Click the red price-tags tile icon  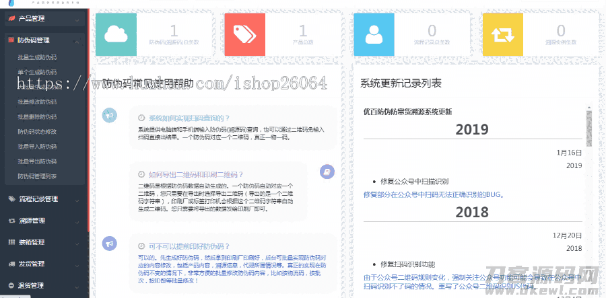pos(245,34)
